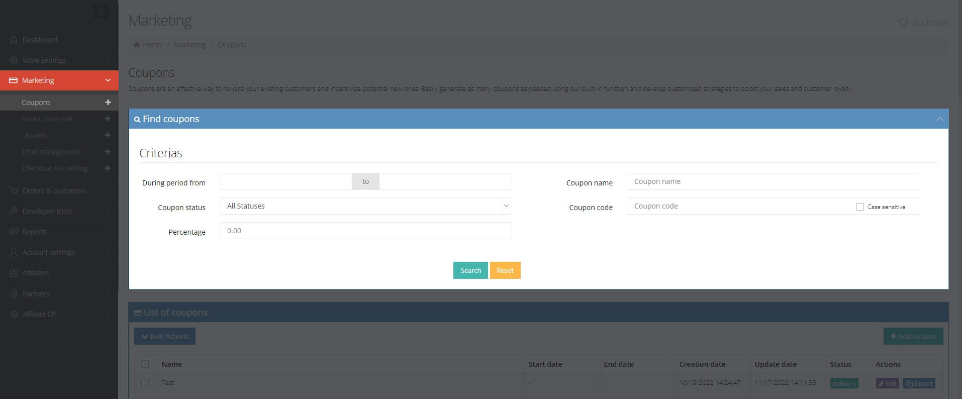Click the Coupon name input field
This screenshot has height=399, width=962.
pos(772,181)
